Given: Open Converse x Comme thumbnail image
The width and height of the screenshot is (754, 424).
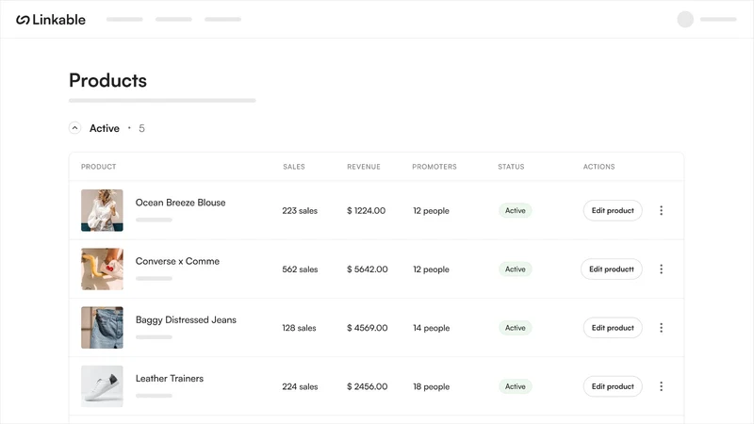Looking at the screenshot, I should 102,269.
